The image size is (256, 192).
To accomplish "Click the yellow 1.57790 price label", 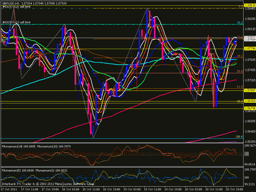I will [x=250, y=49].
